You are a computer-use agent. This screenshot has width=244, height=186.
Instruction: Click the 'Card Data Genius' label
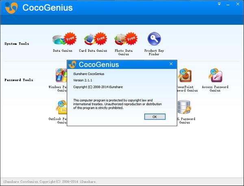[x=93, y=50]
